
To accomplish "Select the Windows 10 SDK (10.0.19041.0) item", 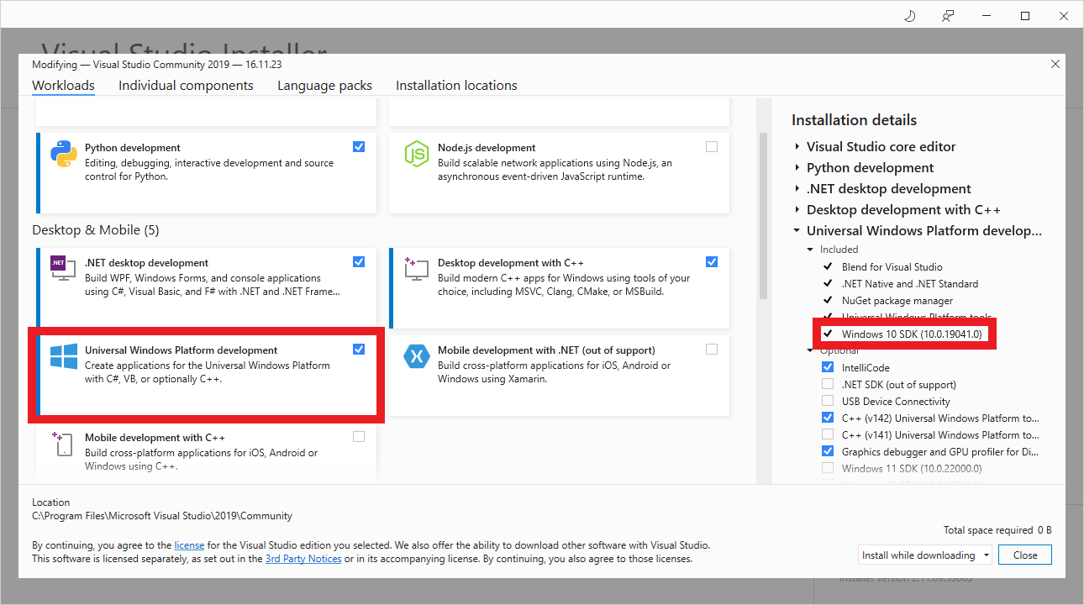I will pos(912,334).
